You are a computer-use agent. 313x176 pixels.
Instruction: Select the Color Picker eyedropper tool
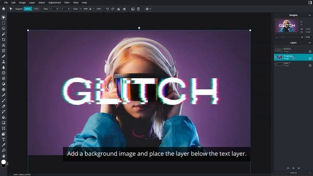pos(3,145)
